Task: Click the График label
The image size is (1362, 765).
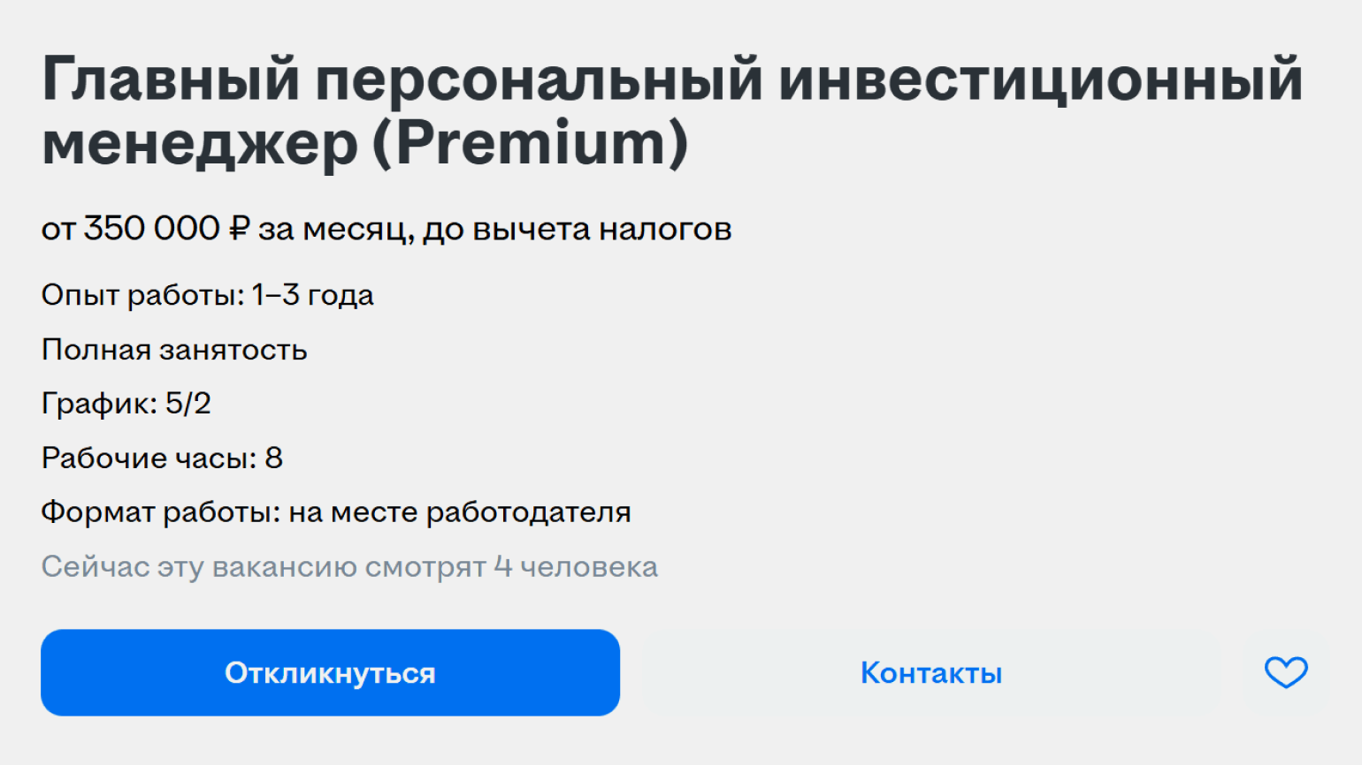Action: [99, 404]
